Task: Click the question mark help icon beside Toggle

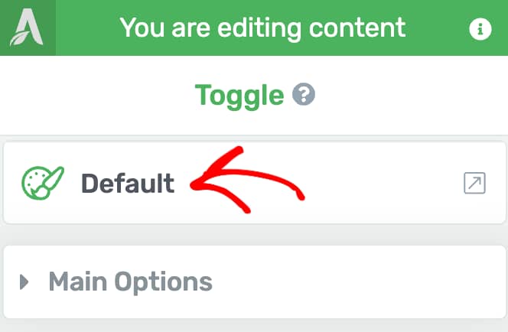Action: [x=304, y=94]
